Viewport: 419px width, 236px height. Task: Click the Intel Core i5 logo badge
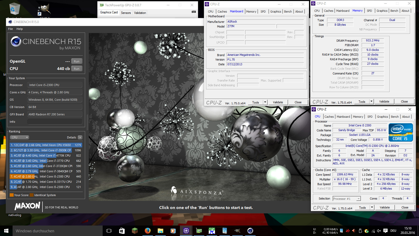[401, 133]
